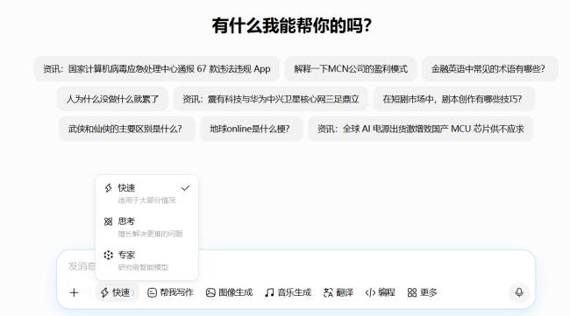This screenshot has height=316, width=570.
Task: Open suggestion 金融英语中常见的术语有哪些
Action: (x=490, y=69)
